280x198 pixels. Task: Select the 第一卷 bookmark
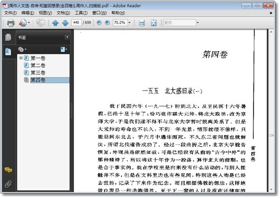(38, 58)
